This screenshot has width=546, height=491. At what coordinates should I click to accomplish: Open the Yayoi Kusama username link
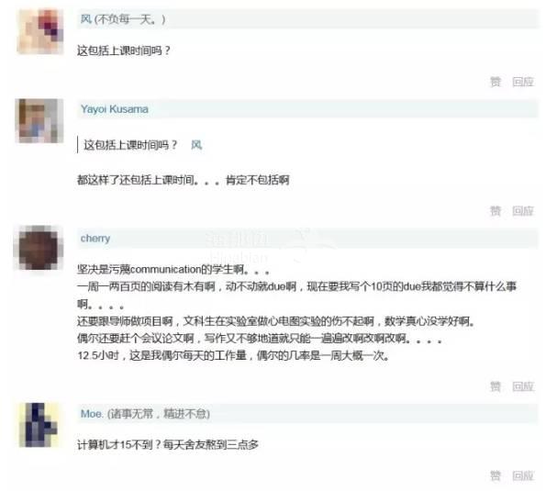pos(114,109)
